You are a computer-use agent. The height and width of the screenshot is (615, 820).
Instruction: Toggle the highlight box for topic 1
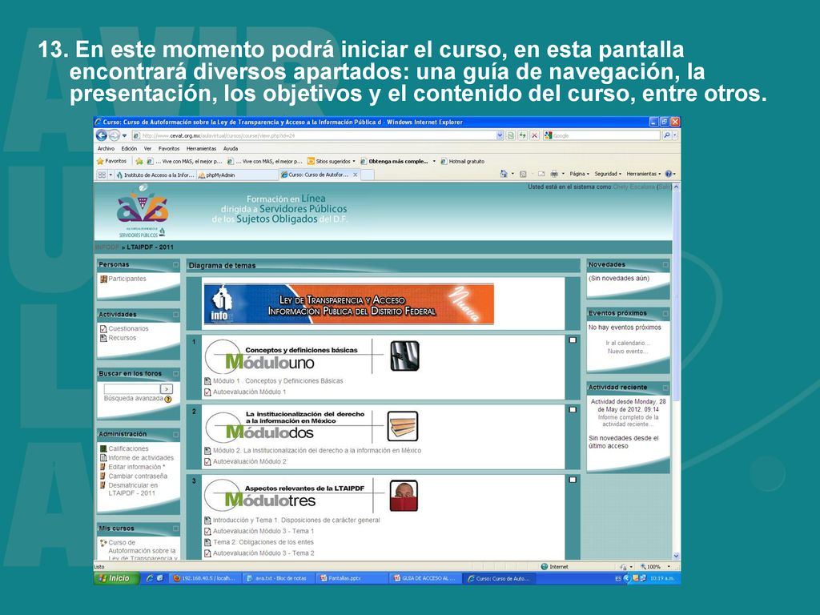(573, 340)
